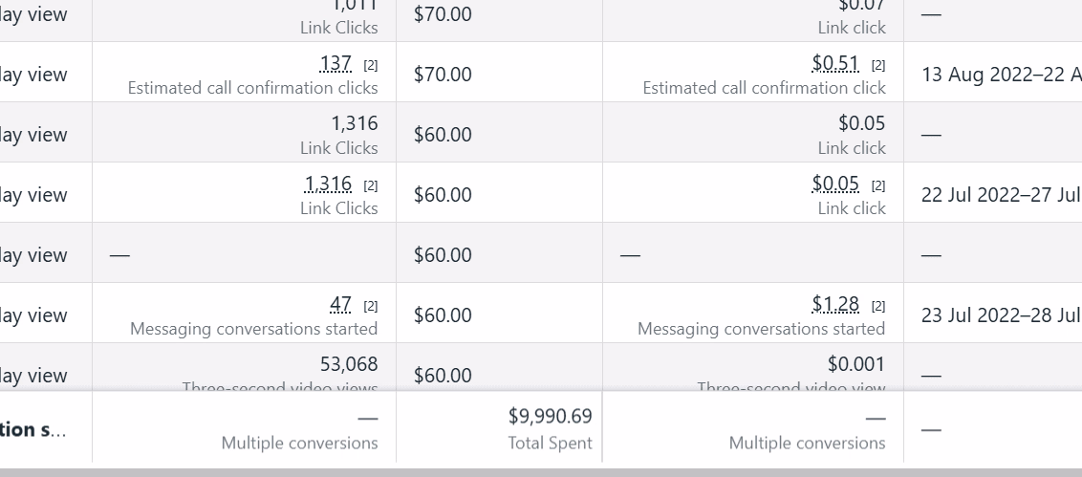Open footnote [2] beside underlined 1,316
This screenshot has width=1082, height=477.
pos(371,186)
